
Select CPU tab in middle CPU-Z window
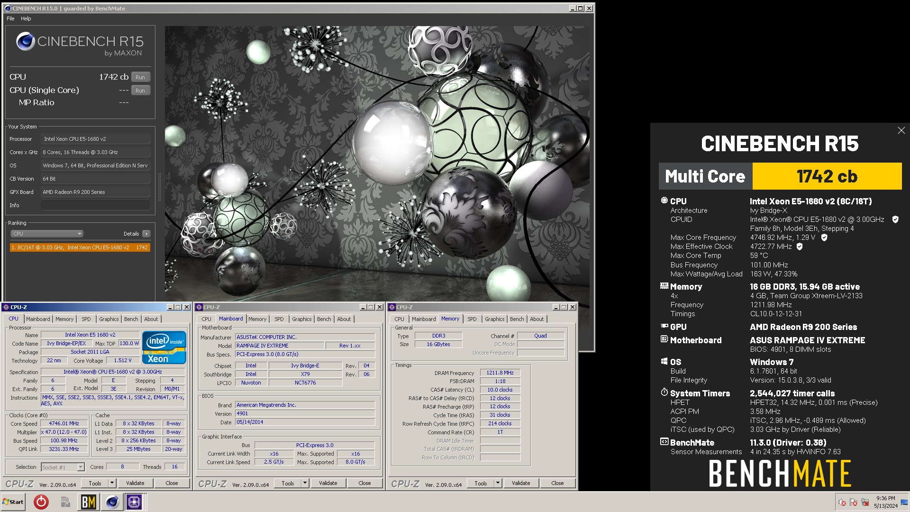pos(207,319)
